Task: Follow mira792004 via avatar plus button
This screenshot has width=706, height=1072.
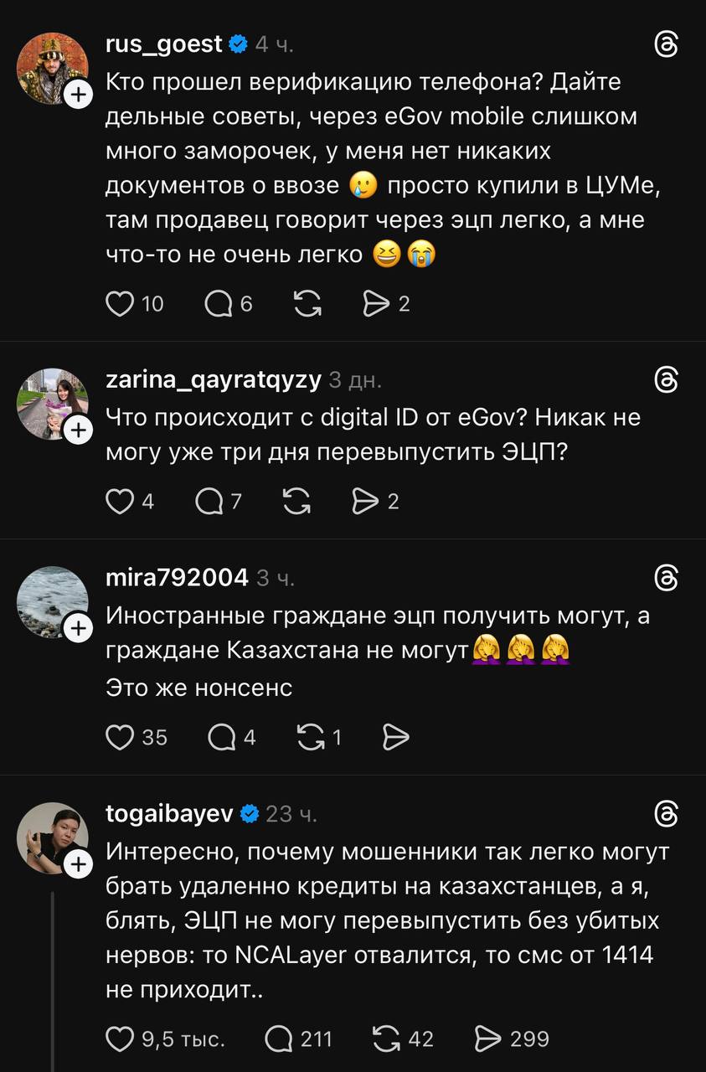Action: pyautogui.click(x=78, y=628)
